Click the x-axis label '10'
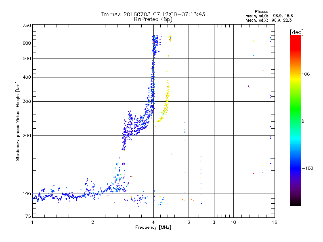 point(233,222)
